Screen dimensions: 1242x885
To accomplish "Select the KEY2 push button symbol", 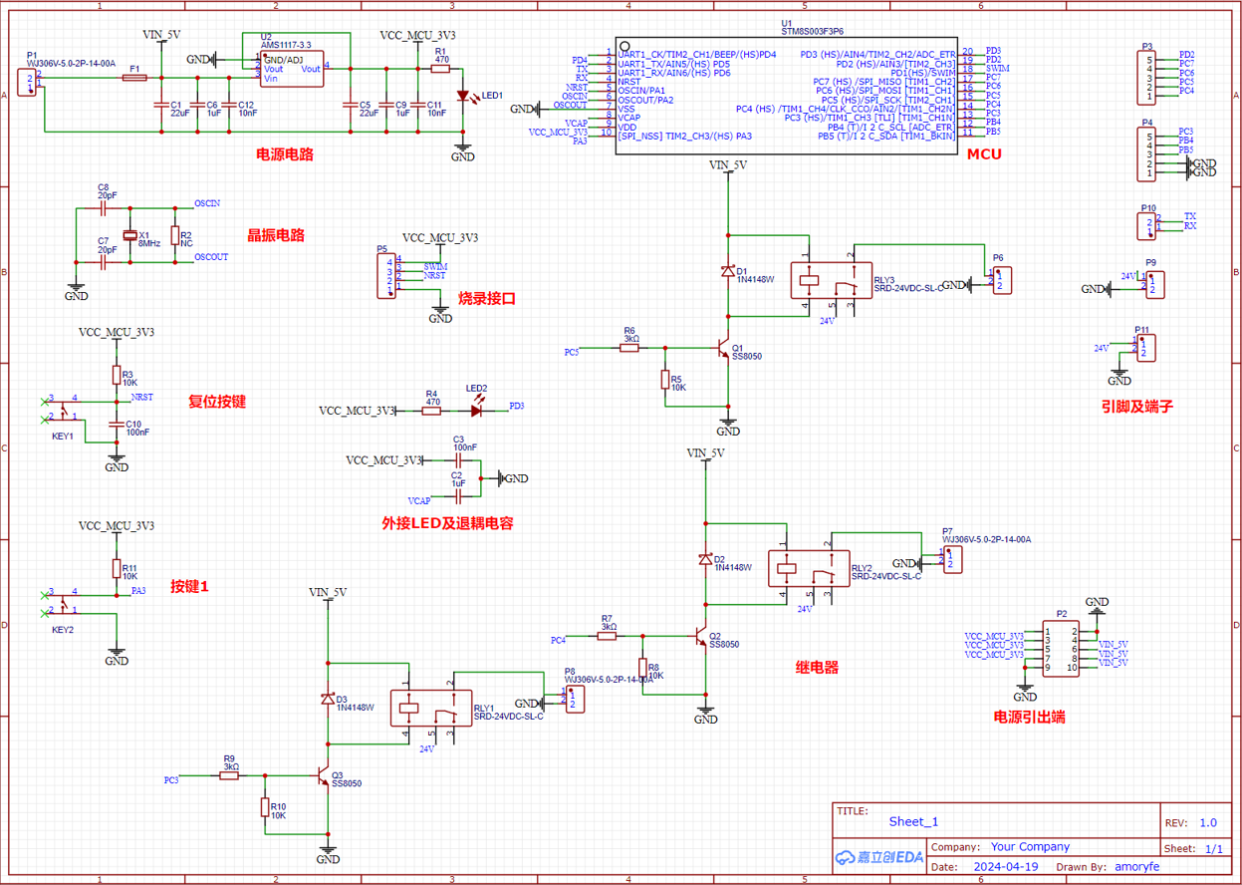I will click(63, 602).
